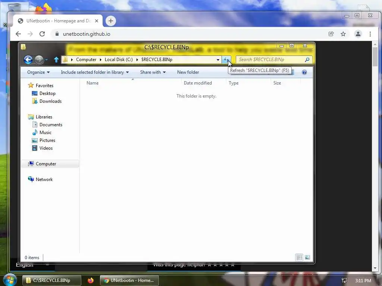This screenshot has width=382, height=286.
Task: Go forward in the Chrome browser
Action: [x=30, y=34]
